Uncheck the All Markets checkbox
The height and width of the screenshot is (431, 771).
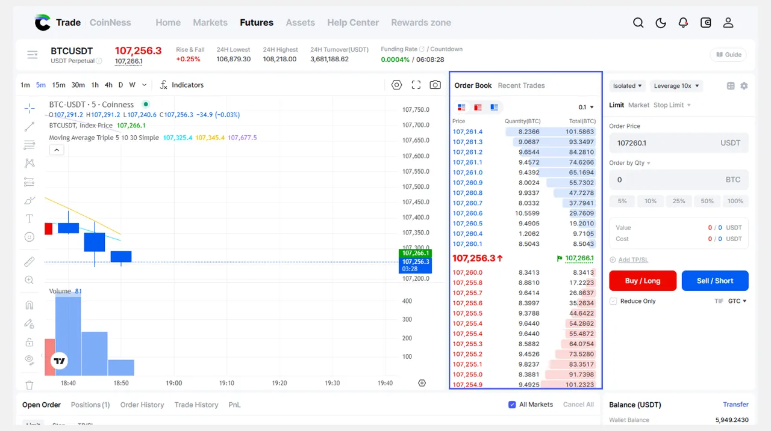pyautogui.click(x=512, y=405)
